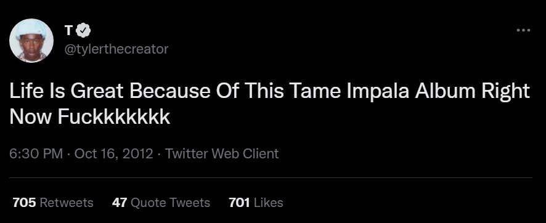The image size is (546, 223).
Task: Click the 6:30 PM timestamp
Action: (x=36, y=153)
